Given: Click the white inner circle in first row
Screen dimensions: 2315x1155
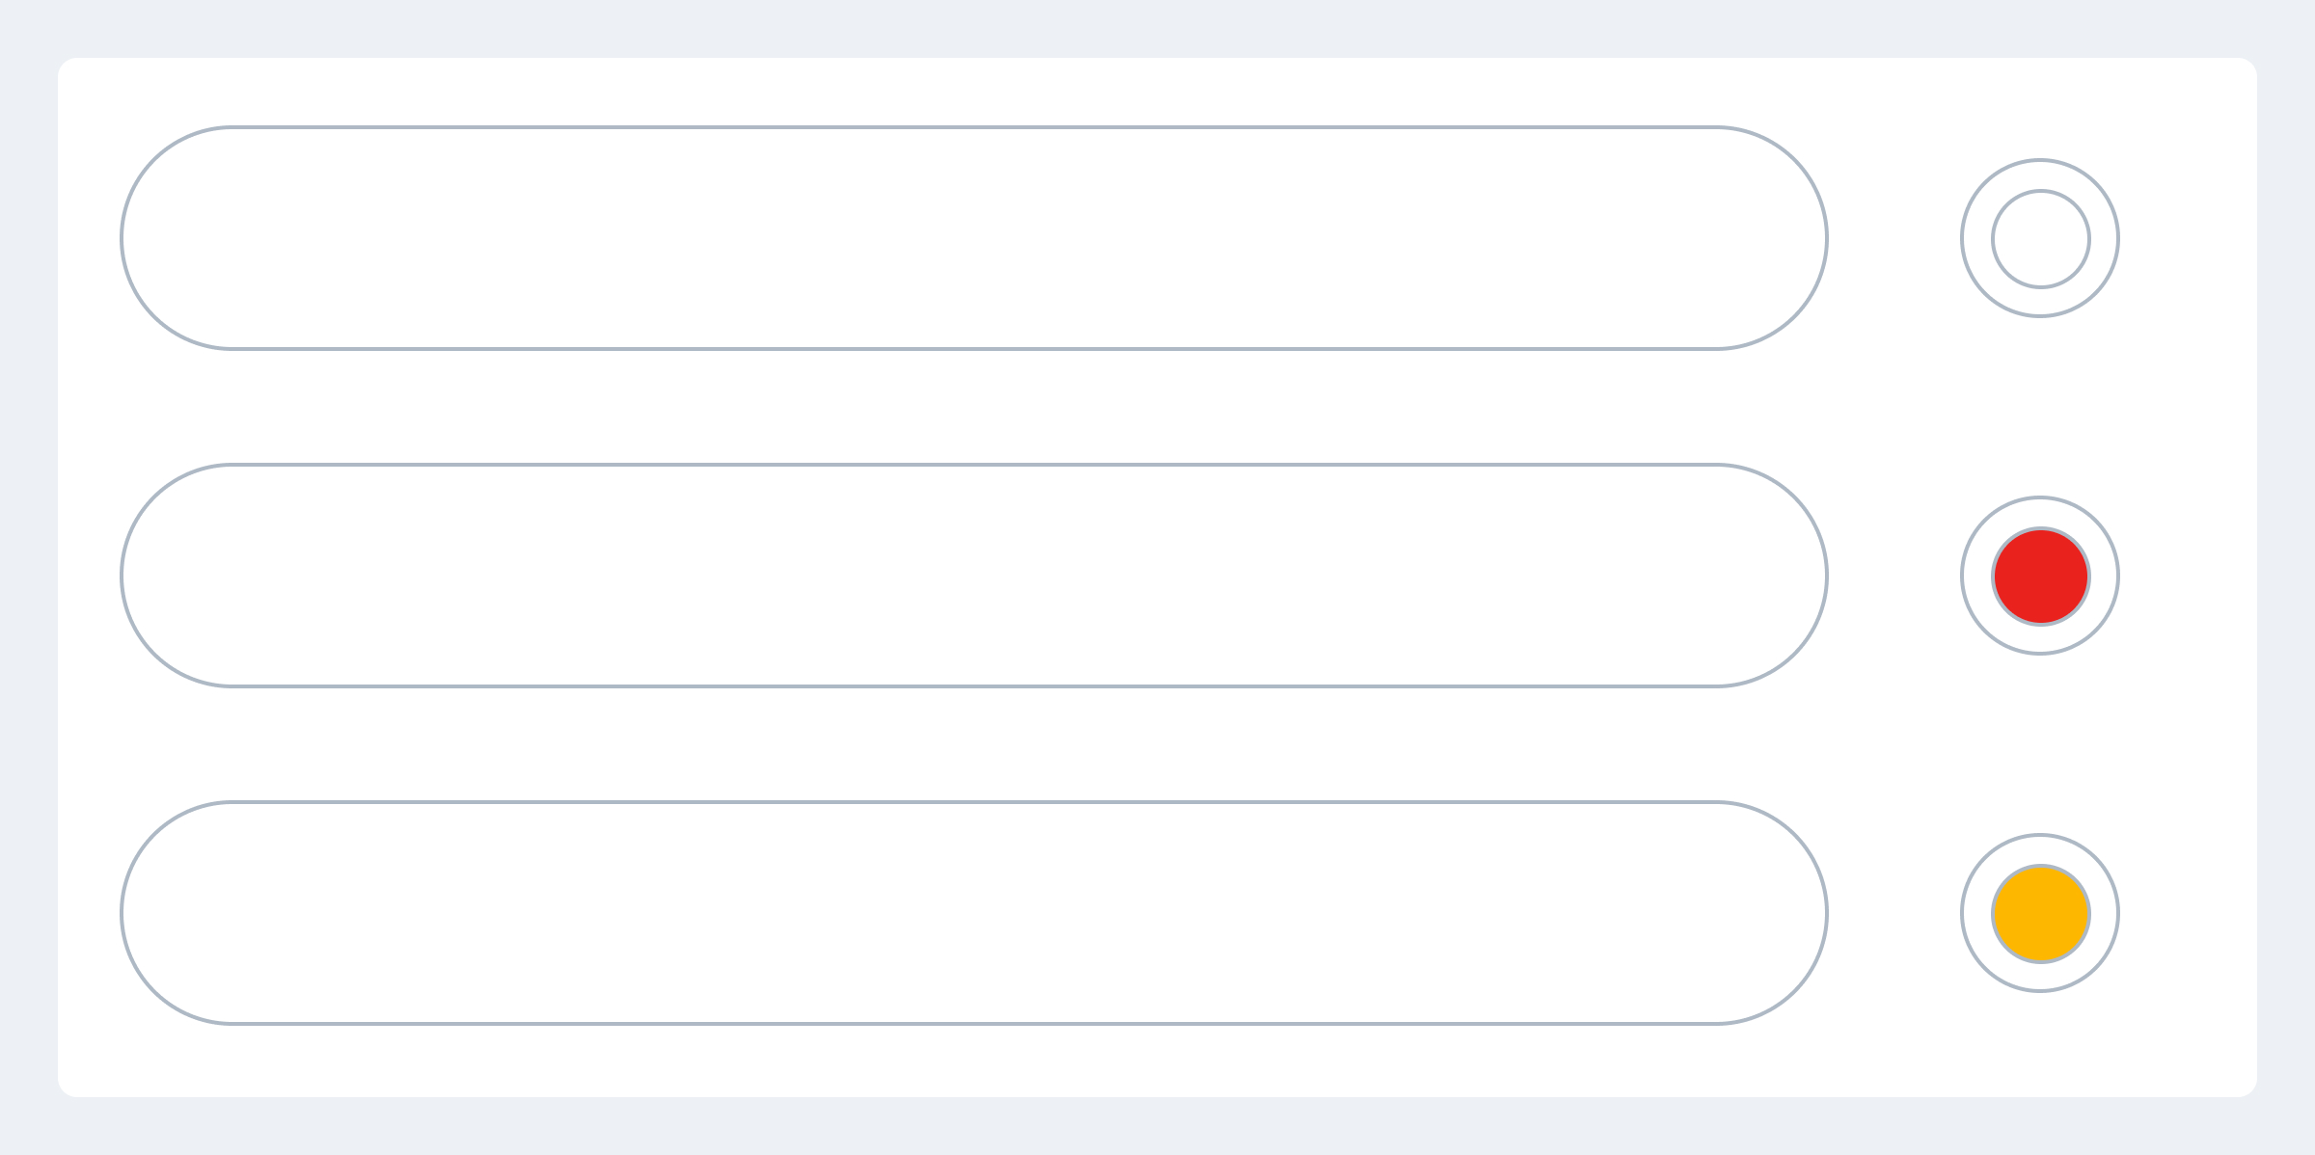Looking at the screenshot, I should tap(2040, 238).
